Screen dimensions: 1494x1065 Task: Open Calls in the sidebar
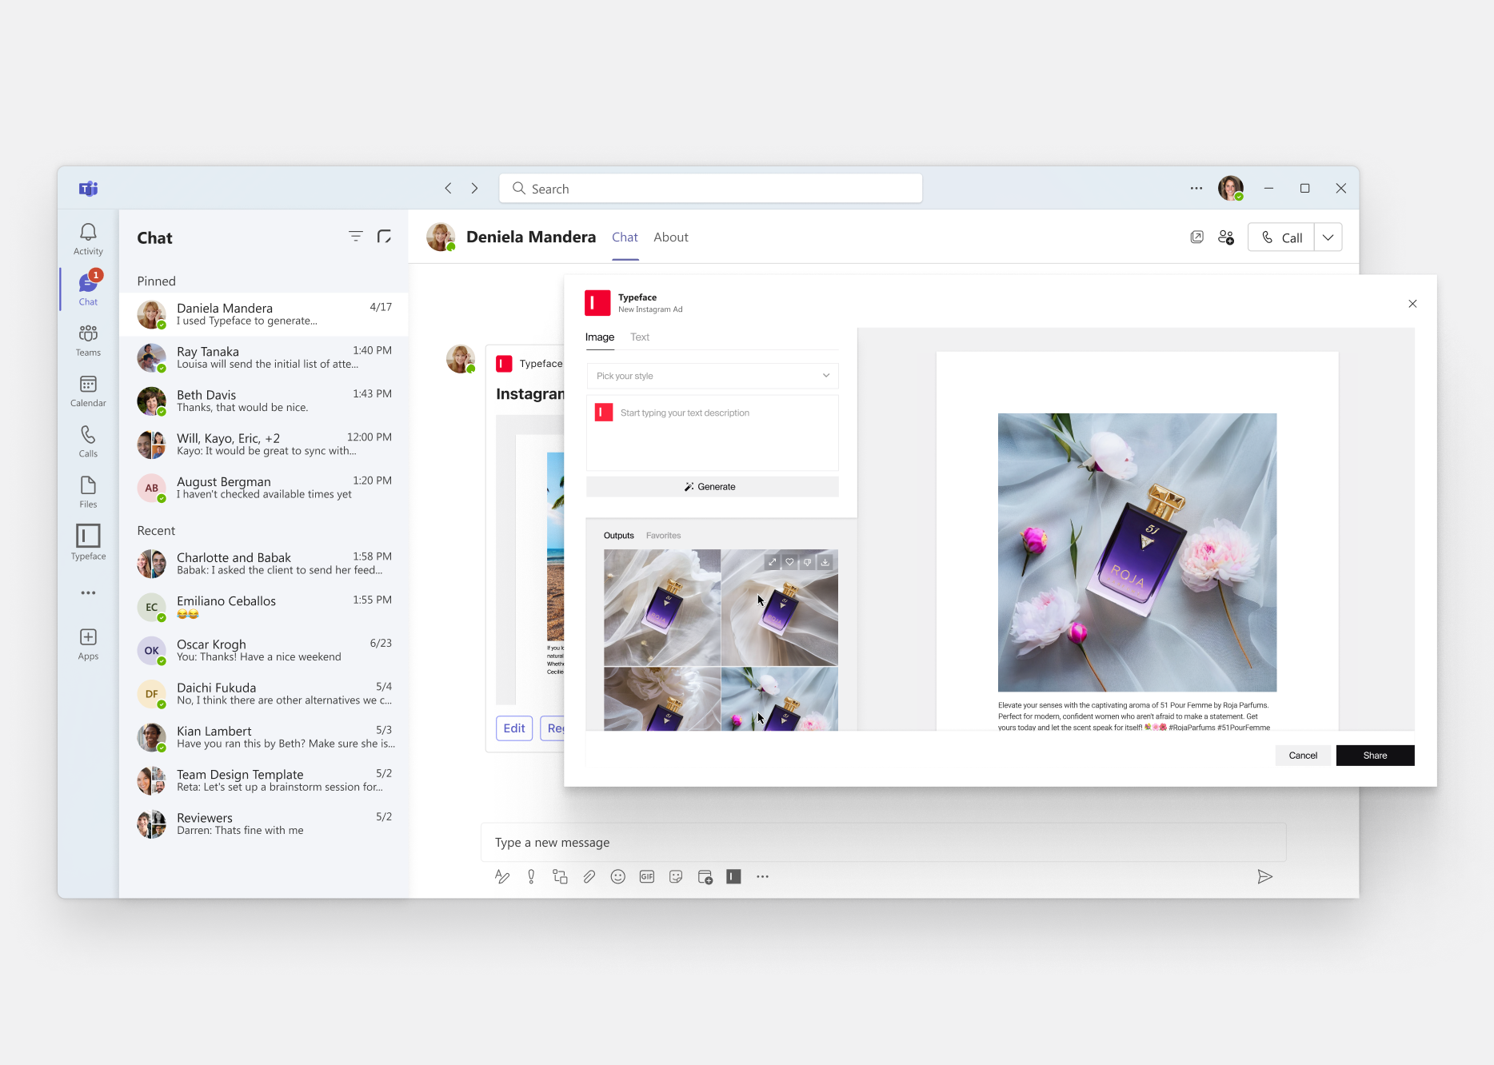click(88, 441)
